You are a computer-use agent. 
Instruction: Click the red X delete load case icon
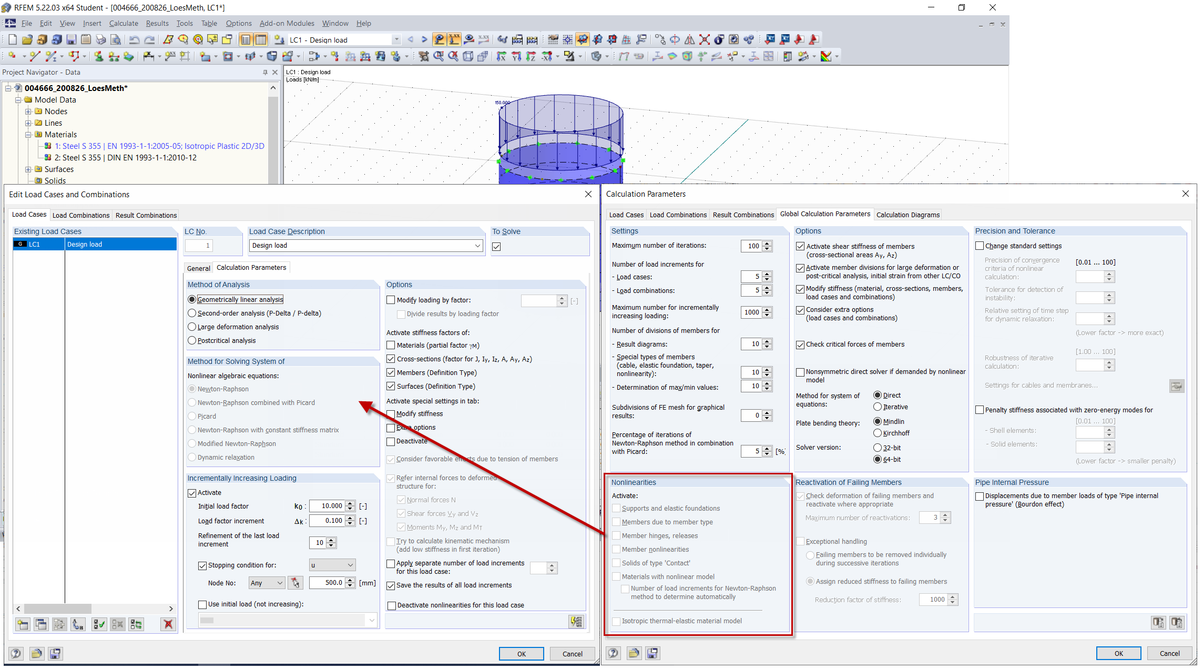pyautogui.click(x=168, y=624)
